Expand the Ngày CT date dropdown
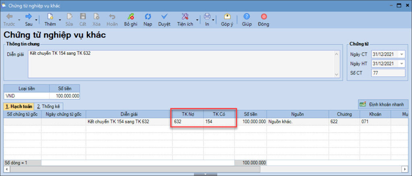412x176 pixels. click(x=402, y=54)
